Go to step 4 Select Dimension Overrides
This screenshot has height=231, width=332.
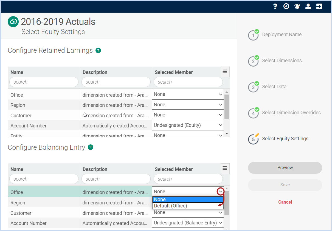(x=285, y=113)
